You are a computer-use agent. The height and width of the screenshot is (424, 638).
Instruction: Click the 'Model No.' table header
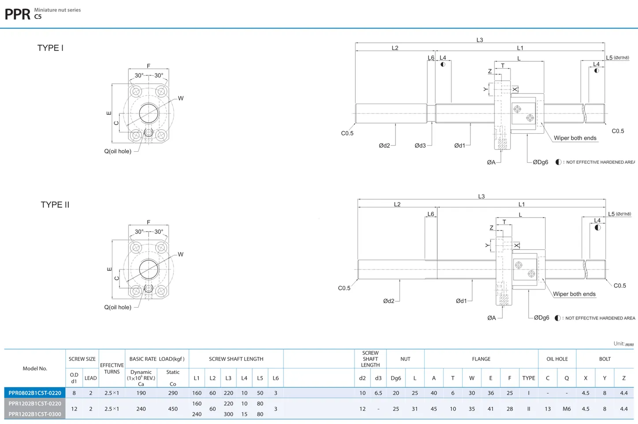[35, 368]
